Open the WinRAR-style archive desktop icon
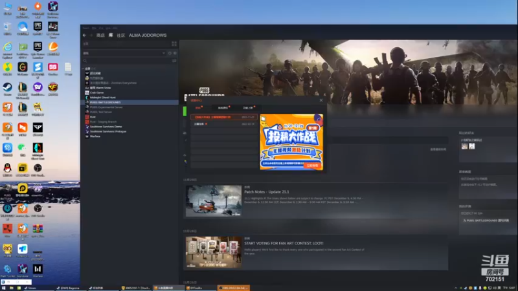518x291 pixels. [38, 229]
